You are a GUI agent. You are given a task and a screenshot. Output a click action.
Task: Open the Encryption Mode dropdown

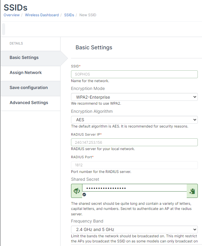pos(134,97)
